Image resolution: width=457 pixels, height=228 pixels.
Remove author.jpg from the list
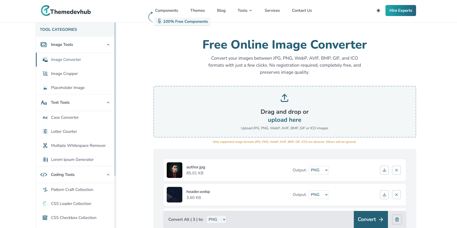396,170
